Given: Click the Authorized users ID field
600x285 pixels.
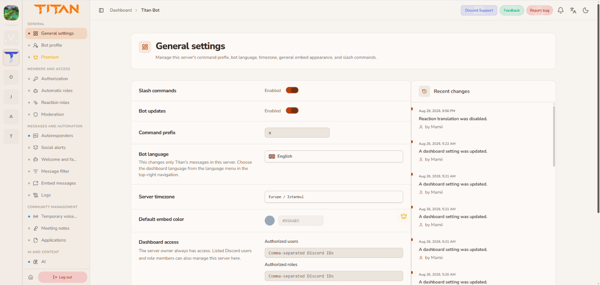Looking at the screenshot, I should [334, 253].
